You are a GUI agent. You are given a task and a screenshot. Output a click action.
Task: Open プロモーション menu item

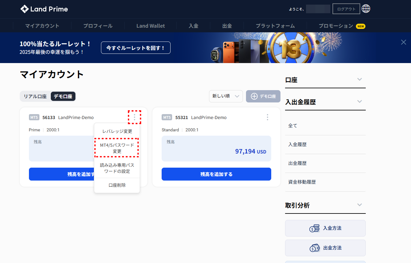coord(336,26)
